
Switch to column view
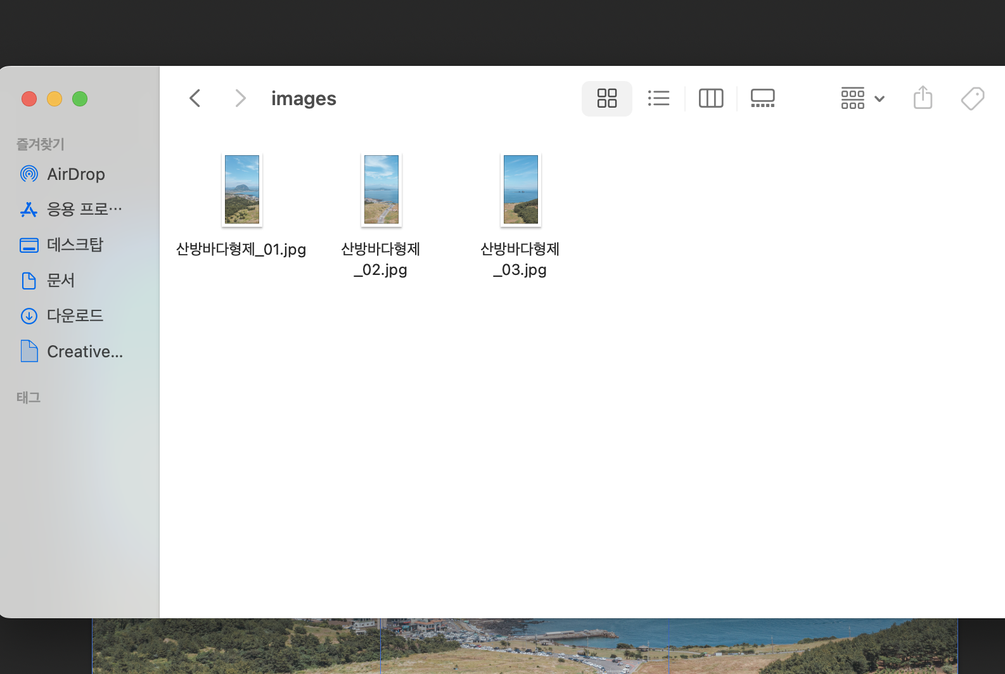coord(711,98)
